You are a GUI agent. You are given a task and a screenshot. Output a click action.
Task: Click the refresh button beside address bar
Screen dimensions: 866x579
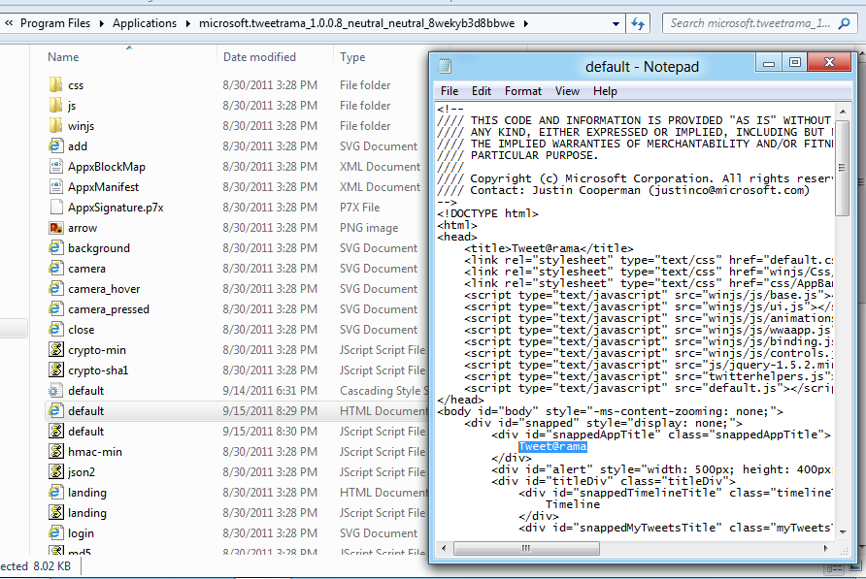pos(638,23)
